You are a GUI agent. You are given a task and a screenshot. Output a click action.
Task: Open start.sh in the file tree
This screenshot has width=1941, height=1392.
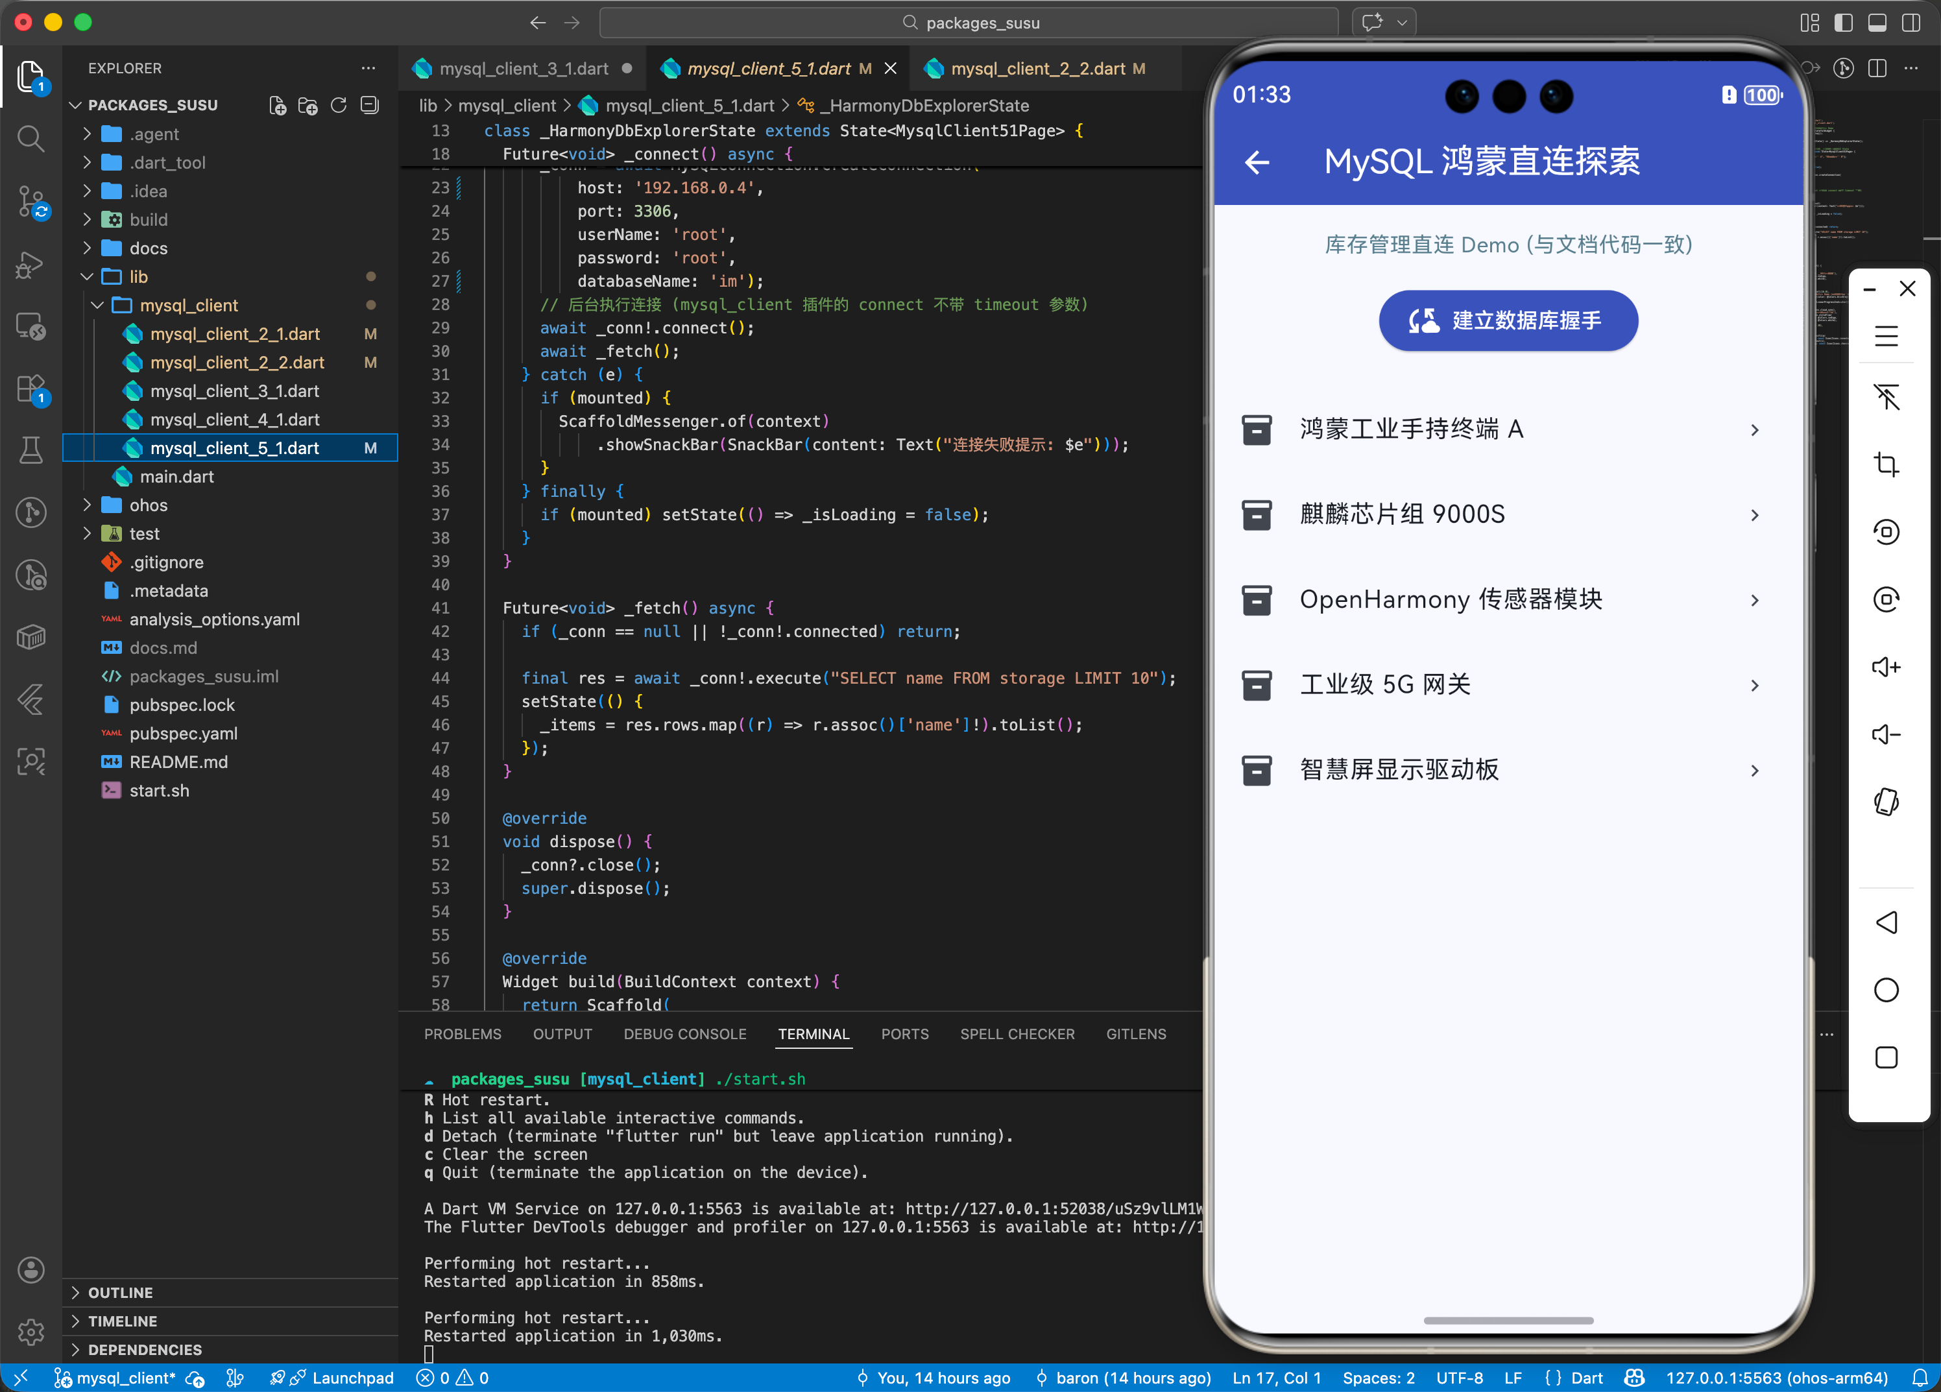click(231, 791)
